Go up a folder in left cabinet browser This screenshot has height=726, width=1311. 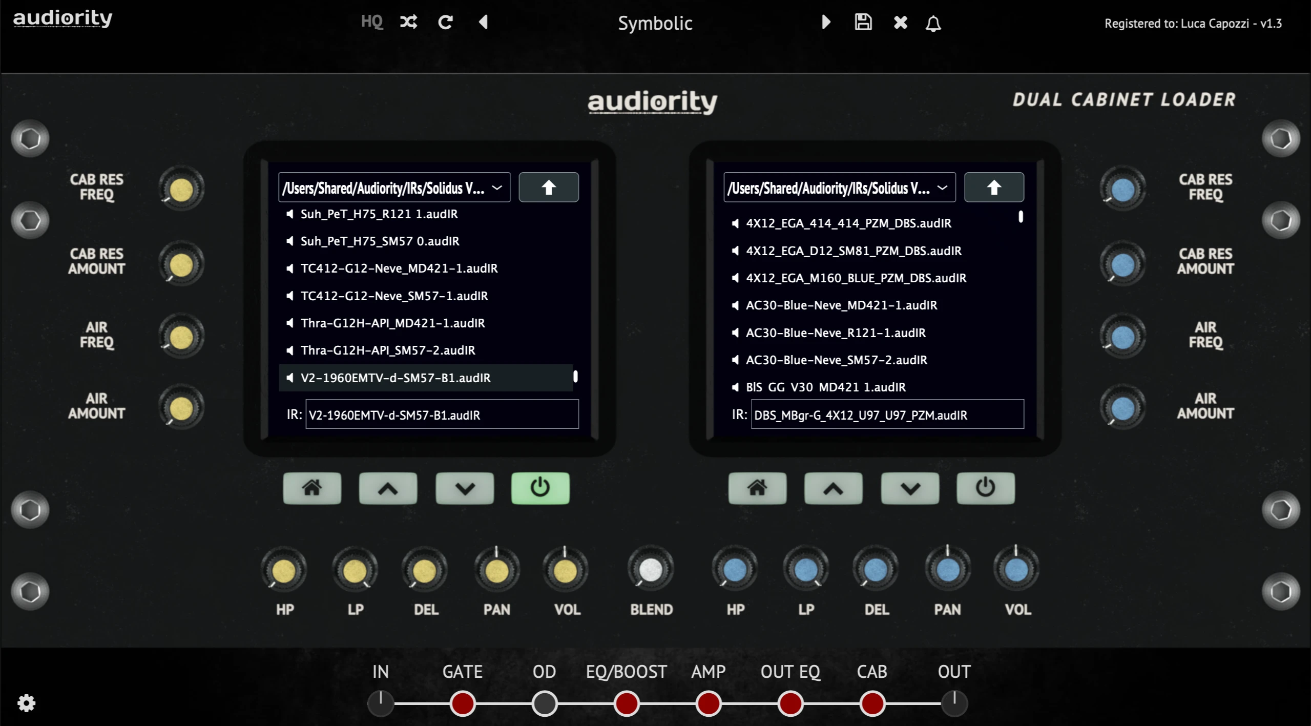pyautogui.click(x=549, y=188)
